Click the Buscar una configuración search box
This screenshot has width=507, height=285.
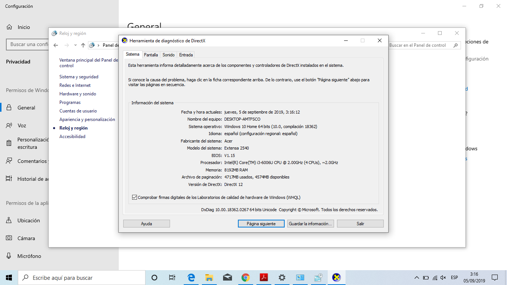tap(28, 45)
